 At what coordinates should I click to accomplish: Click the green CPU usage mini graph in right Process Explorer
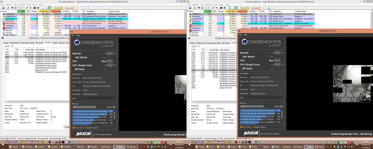(233, 8)
